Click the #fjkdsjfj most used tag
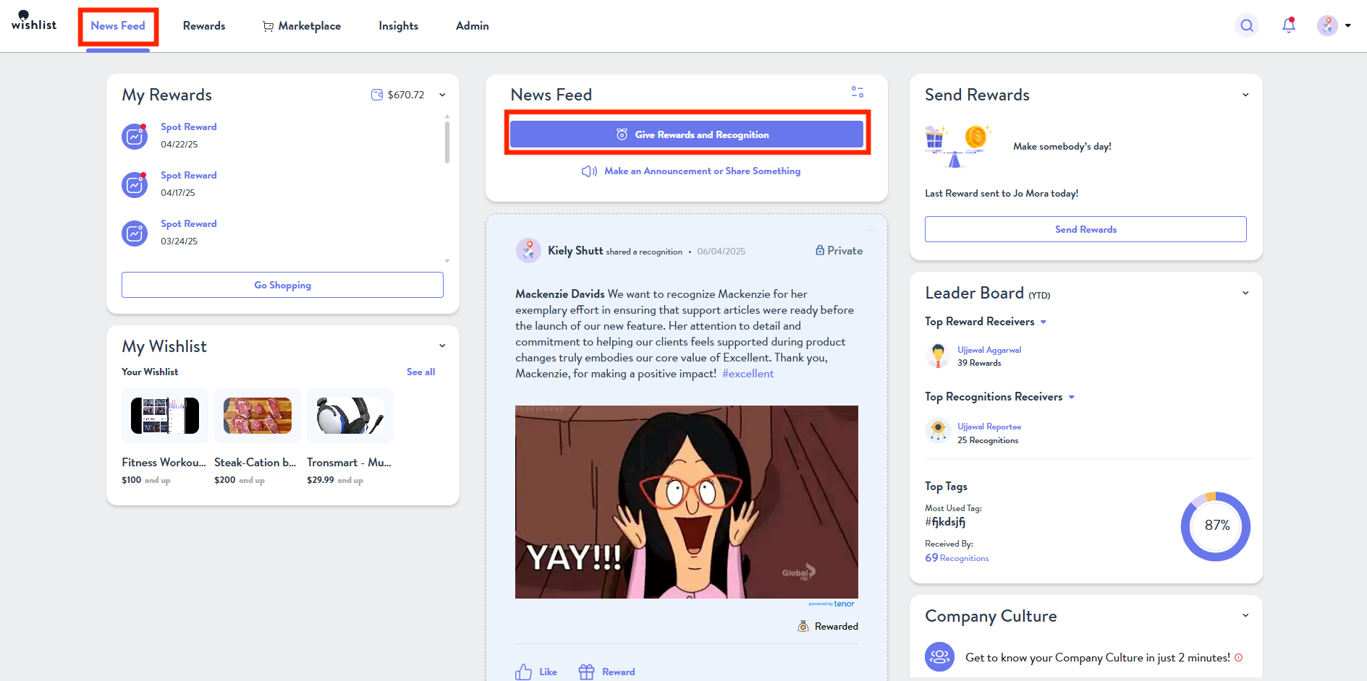 click(x=945, y=522)
